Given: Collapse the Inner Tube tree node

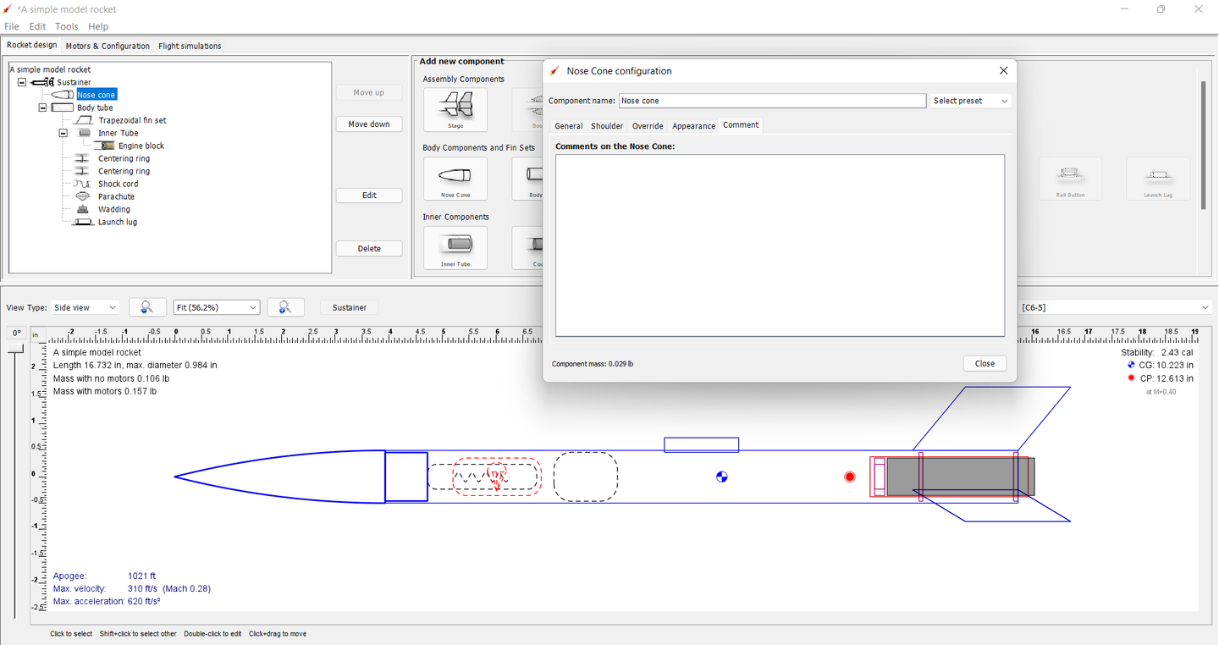Looking at the screenshot, I should pos(63,134).
